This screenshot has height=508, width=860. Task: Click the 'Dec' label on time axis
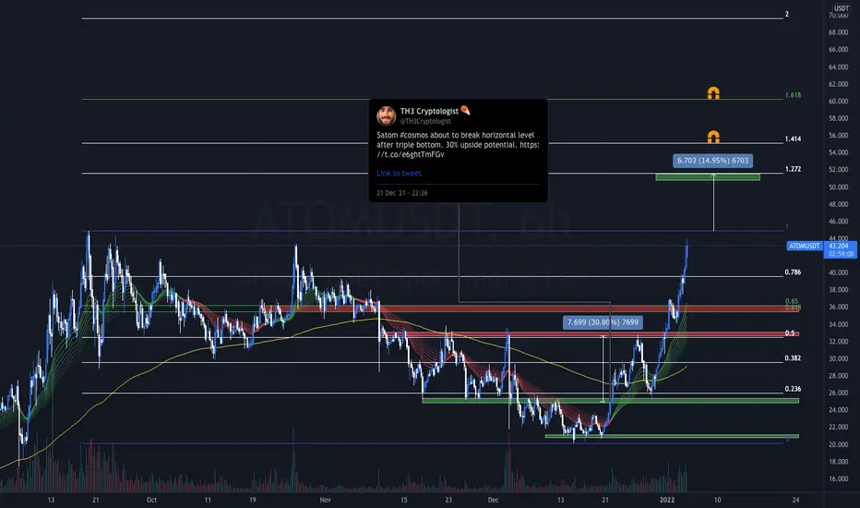[x=493, y=500]
